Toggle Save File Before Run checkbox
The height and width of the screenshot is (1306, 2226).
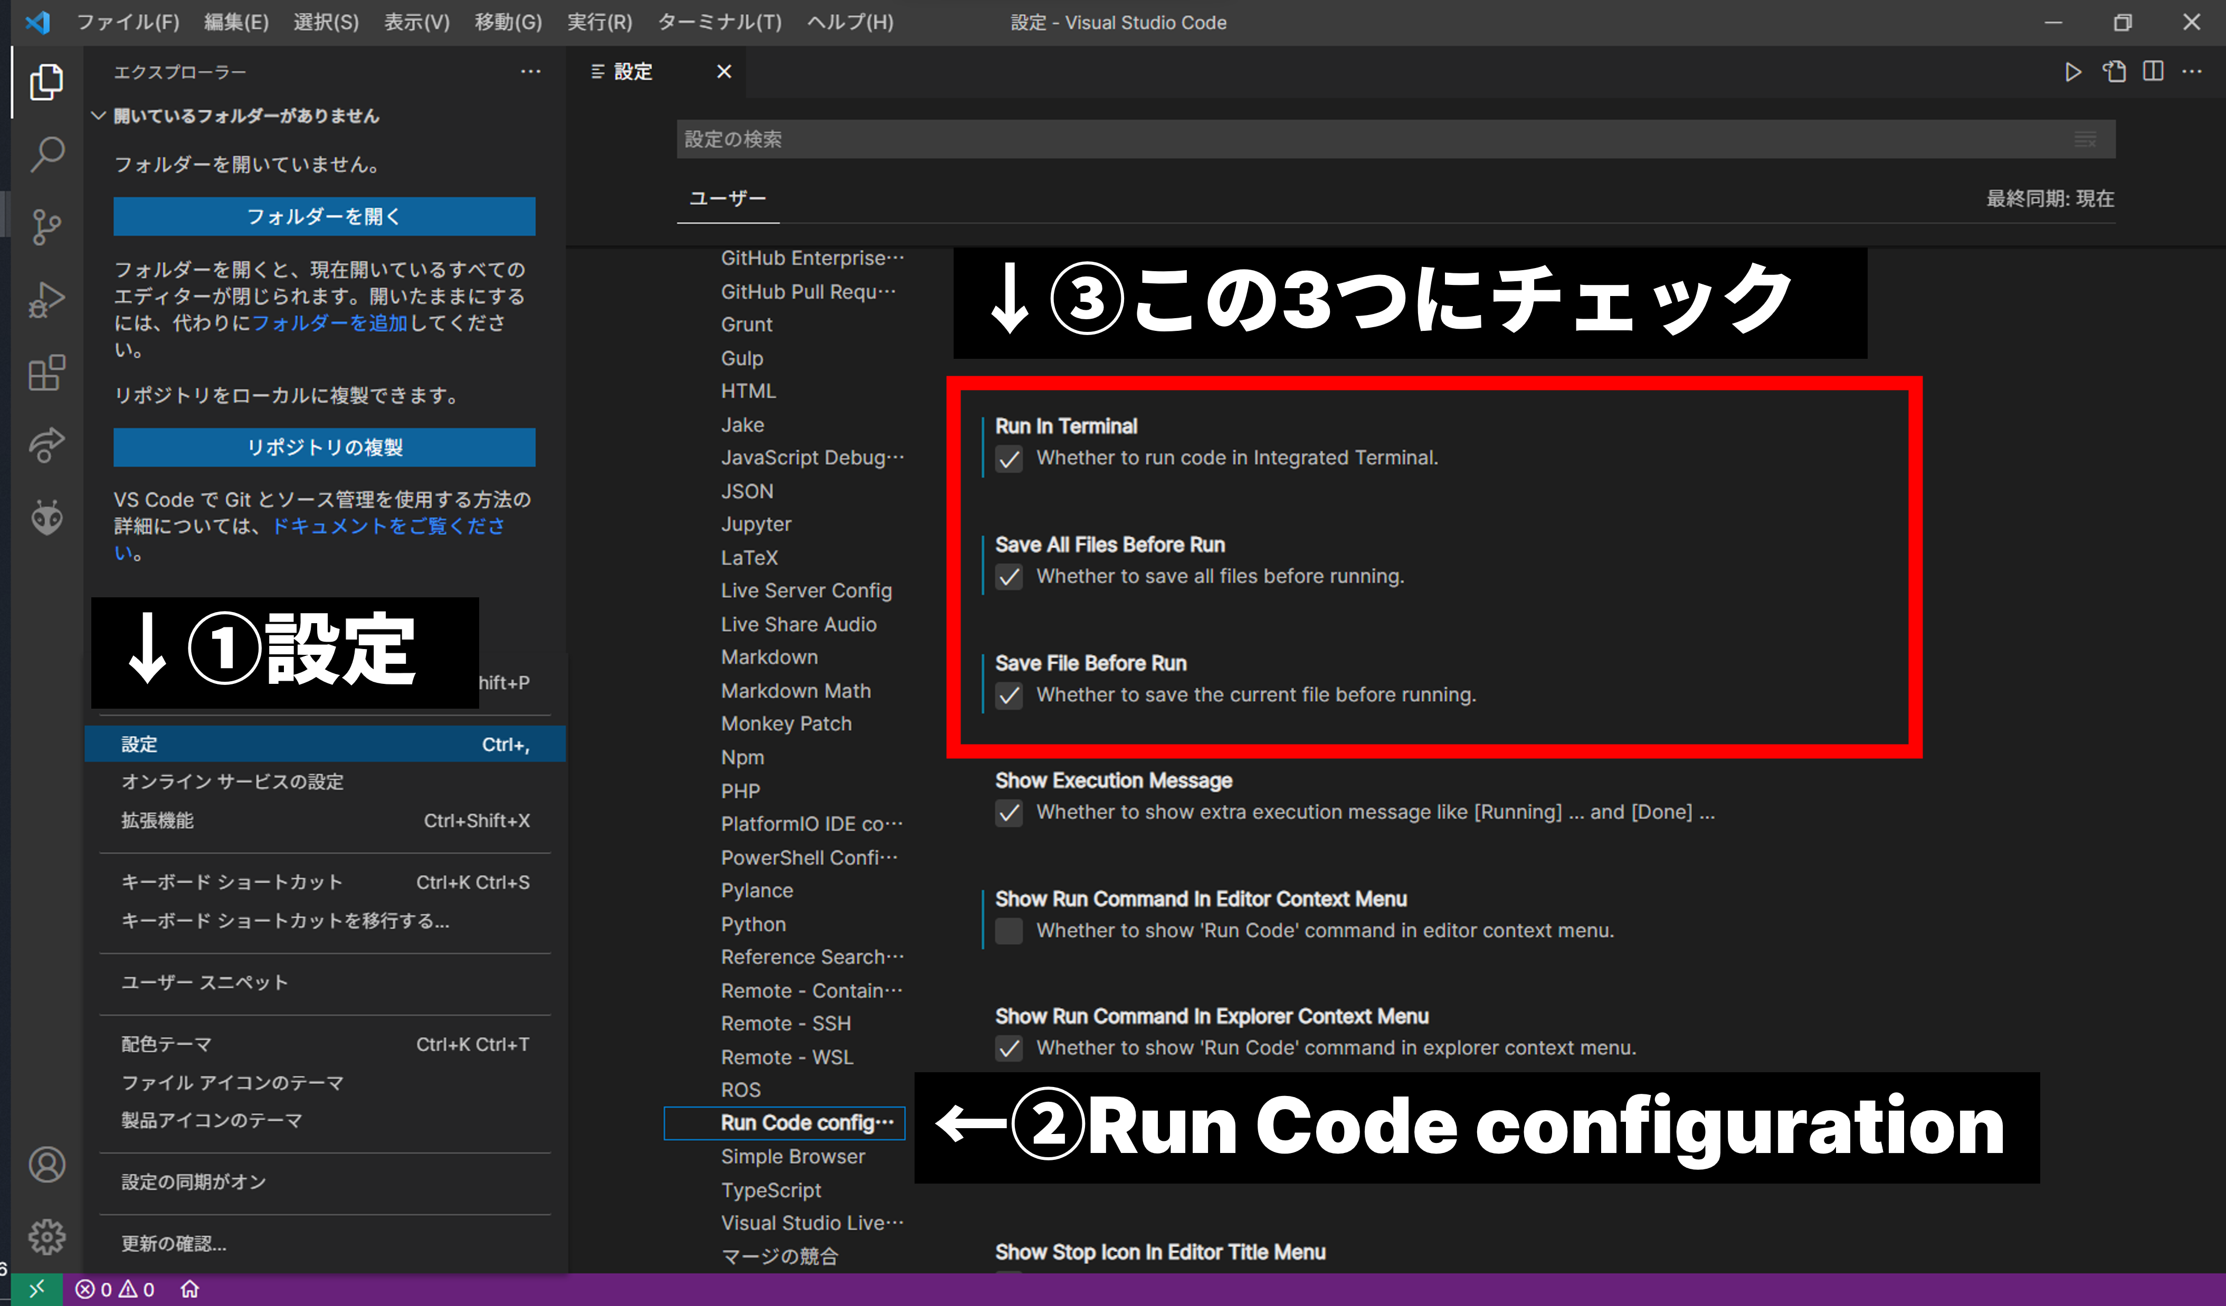[x=1009, y=696]
